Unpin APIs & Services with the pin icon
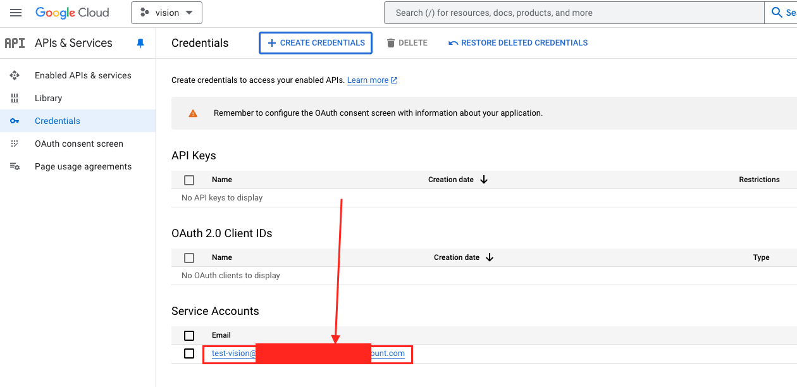Screen dimensions: 797x387 click(x=140, y=43)
